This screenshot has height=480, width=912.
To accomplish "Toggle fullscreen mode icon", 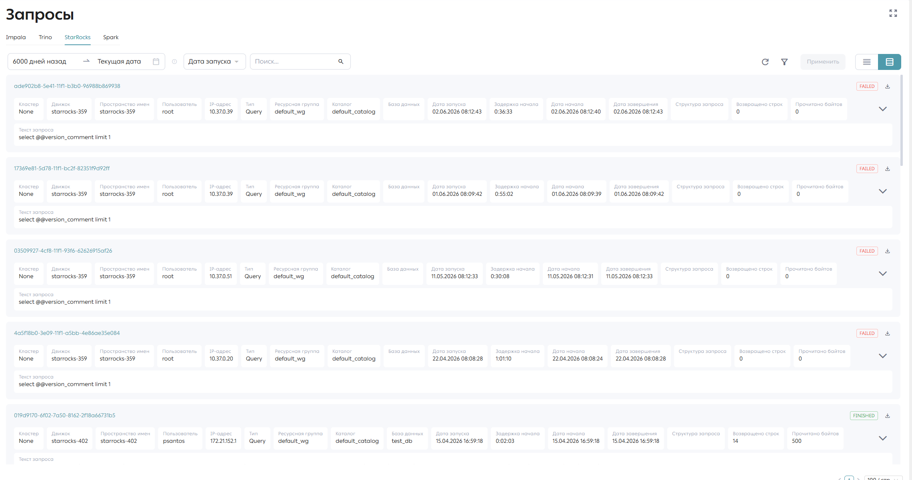I will 893,13.
